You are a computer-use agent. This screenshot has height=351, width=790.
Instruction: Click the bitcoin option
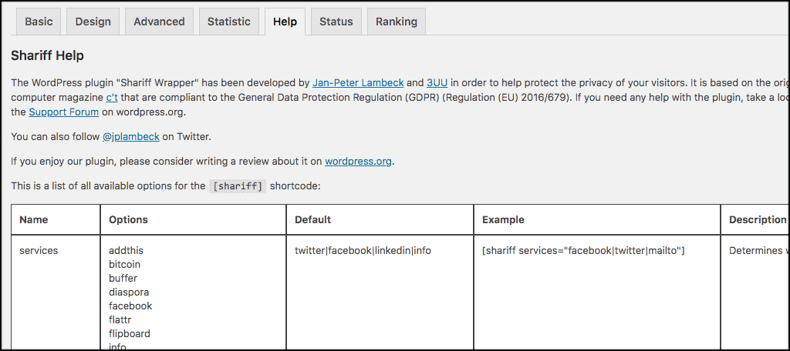[x=124, y=264]
